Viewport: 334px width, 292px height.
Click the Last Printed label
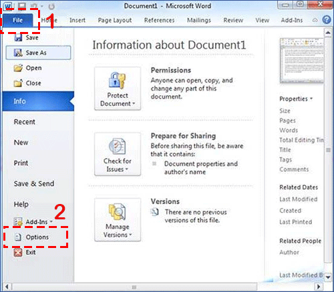pos(296,222)
